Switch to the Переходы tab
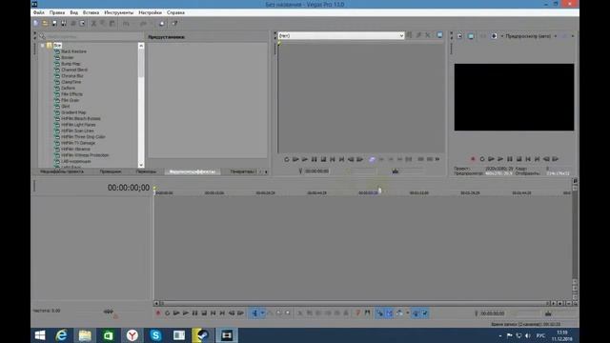 click(146, 171)
